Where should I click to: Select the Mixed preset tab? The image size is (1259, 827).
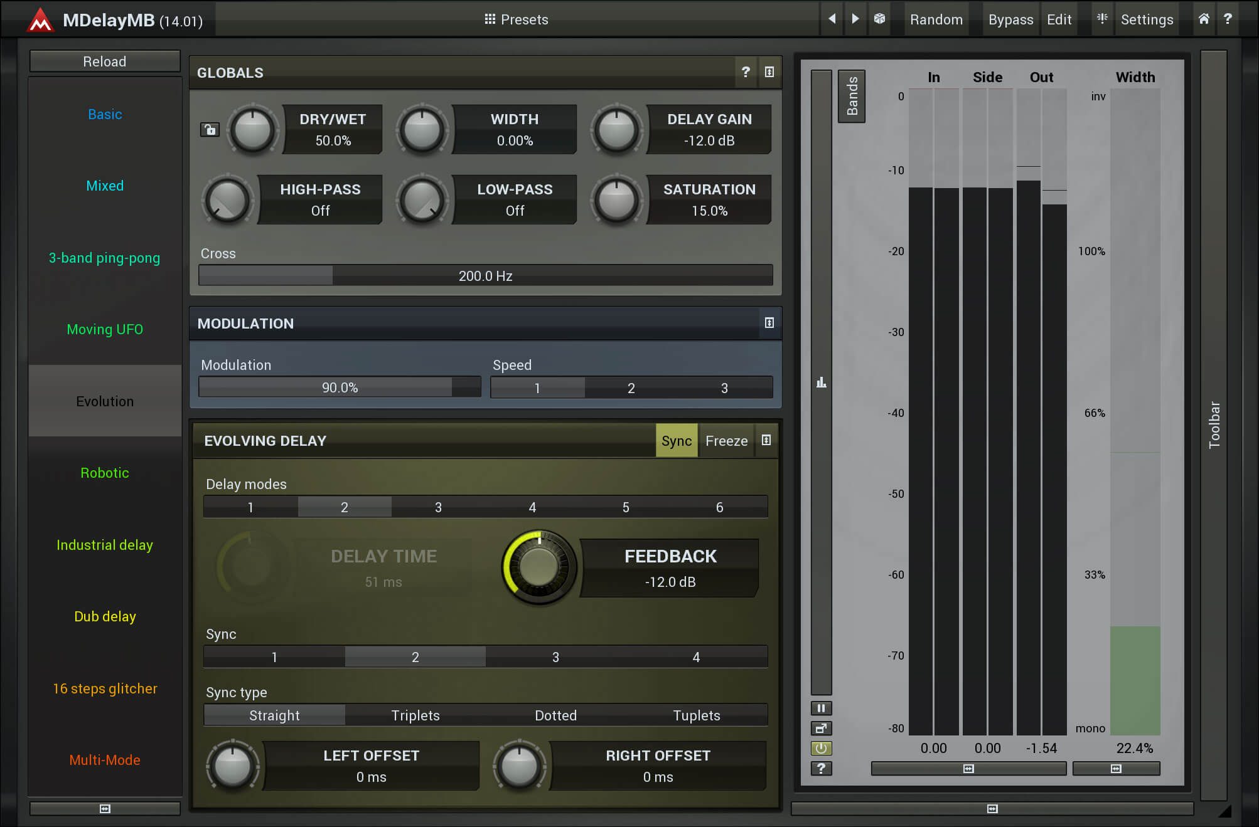105,186
